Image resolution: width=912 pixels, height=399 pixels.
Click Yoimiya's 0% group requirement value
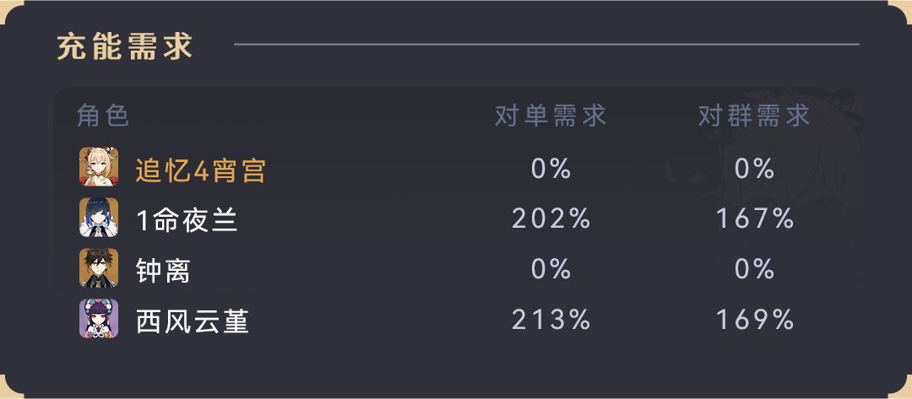point(754,169)
